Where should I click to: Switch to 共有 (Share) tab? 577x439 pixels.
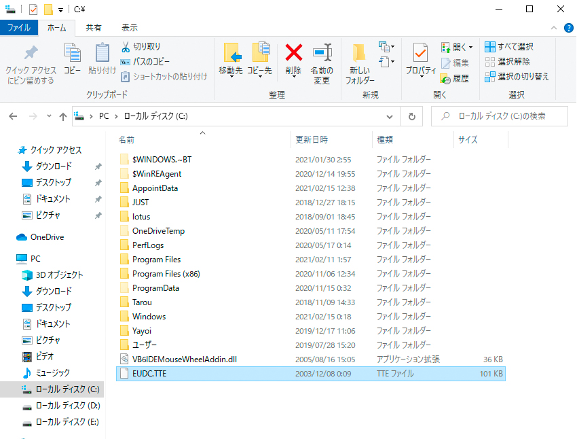click(x=94, y=28)
